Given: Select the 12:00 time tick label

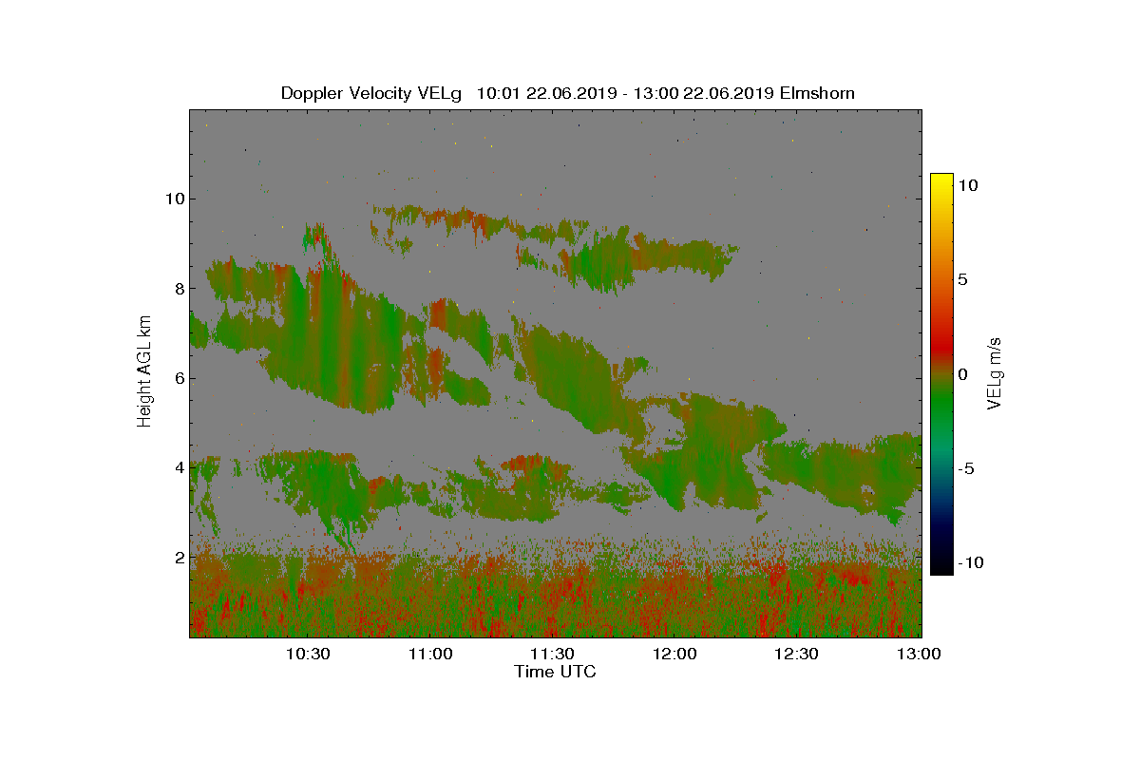Looking at the screenshot, I should click(674, 654).
